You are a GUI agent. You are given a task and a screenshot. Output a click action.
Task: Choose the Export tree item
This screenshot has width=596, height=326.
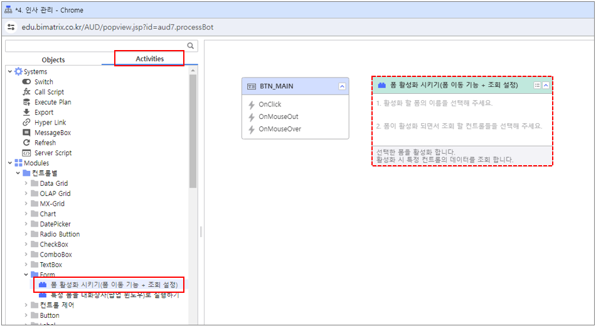44,113
